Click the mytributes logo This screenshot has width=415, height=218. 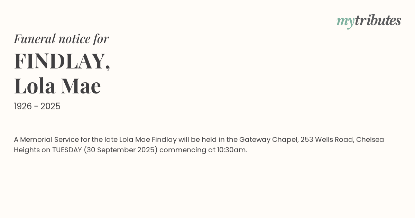point(369,21)
